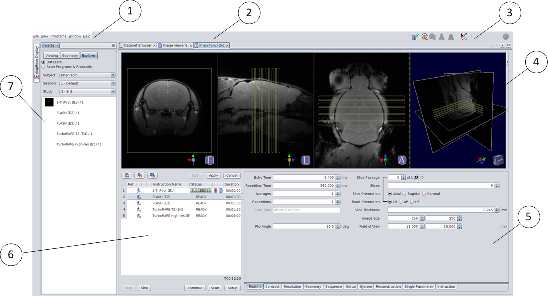
Task: Click the gray octagonal stop icon in toolbar
Action: point(505,36)
